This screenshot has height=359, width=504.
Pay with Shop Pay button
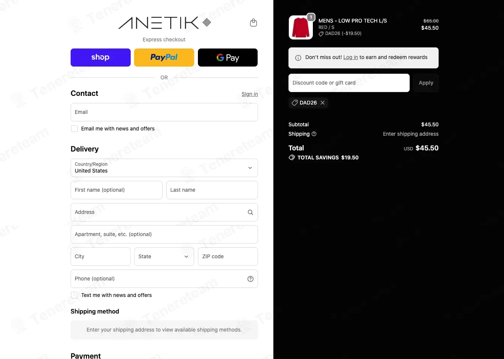pos(101,58)
